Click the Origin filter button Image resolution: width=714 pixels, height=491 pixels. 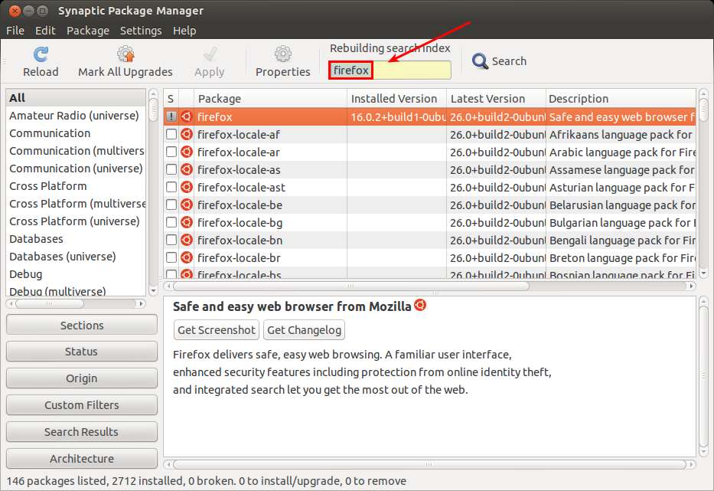pos(82,378)
